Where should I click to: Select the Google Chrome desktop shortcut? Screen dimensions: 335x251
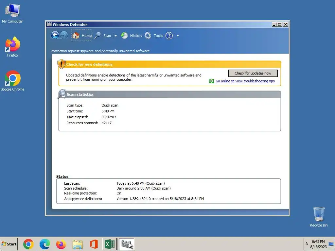point(12,81)
